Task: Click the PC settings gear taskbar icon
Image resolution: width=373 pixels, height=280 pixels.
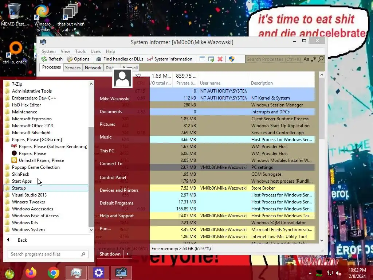Action: (x=98, y=273)
